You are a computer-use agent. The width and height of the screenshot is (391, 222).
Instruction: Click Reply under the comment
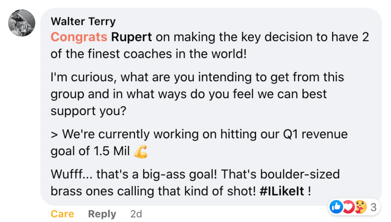tap(102, 214)
